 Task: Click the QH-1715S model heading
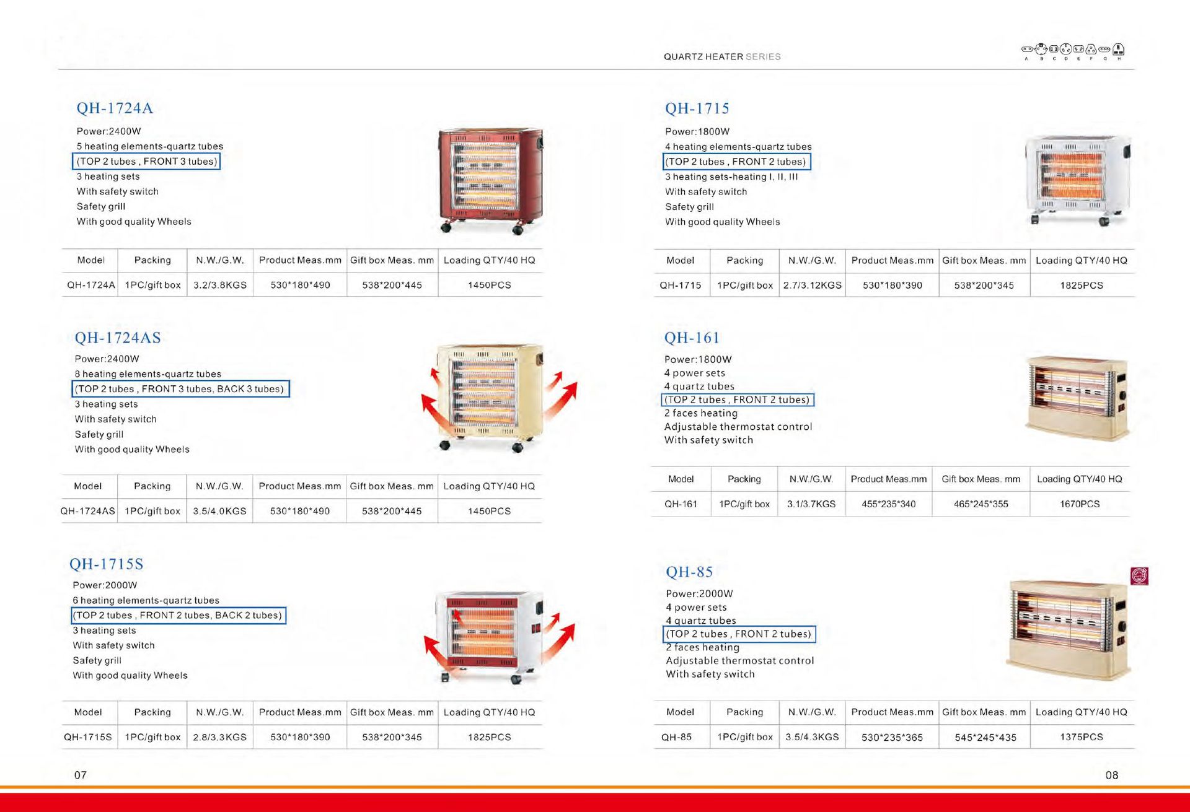pyautogui.click(x=106, y=564)
